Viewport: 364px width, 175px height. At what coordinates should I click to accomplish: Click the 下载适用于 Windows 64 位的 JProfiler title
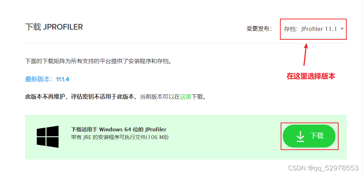pos(119,129)
